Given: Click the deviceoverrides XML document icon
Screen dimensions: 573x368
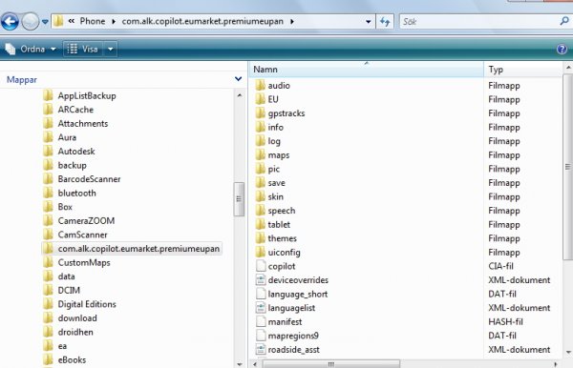Looking at the screenshot, I should pos(261,279).
